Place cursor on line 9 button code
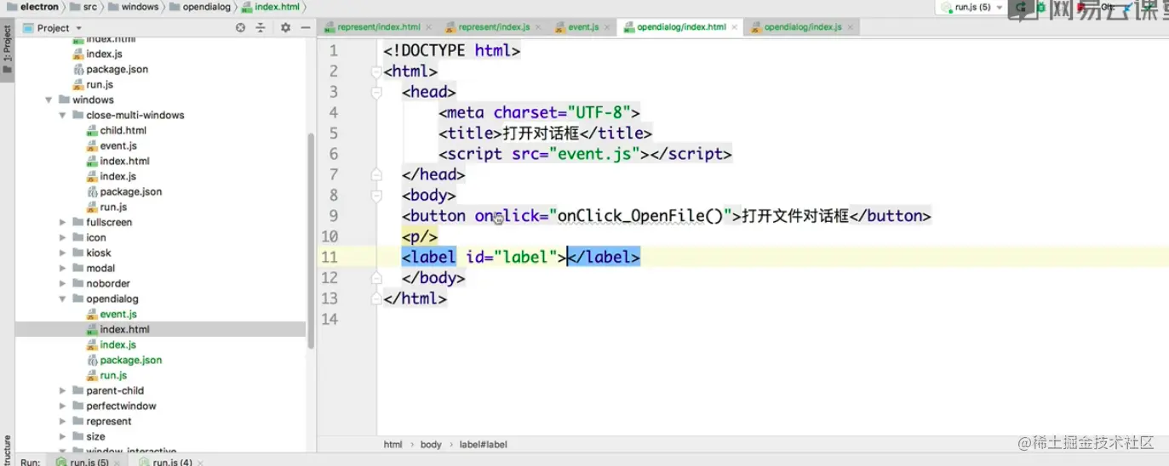This screenshot has width=1169, height=466. [x=667, y=216]
